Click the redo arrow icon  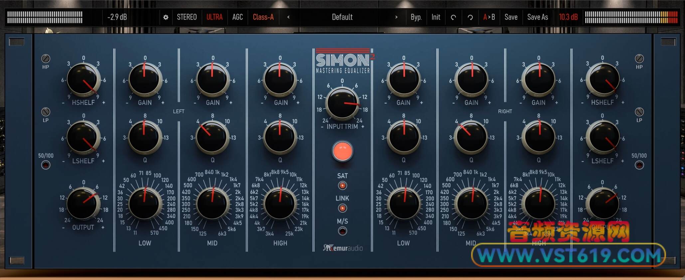[x=470, y=17]
